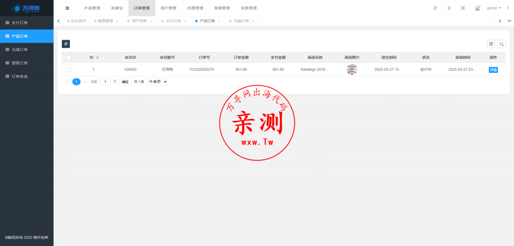Click the order number cell PO202503270...

pos(204,70)
